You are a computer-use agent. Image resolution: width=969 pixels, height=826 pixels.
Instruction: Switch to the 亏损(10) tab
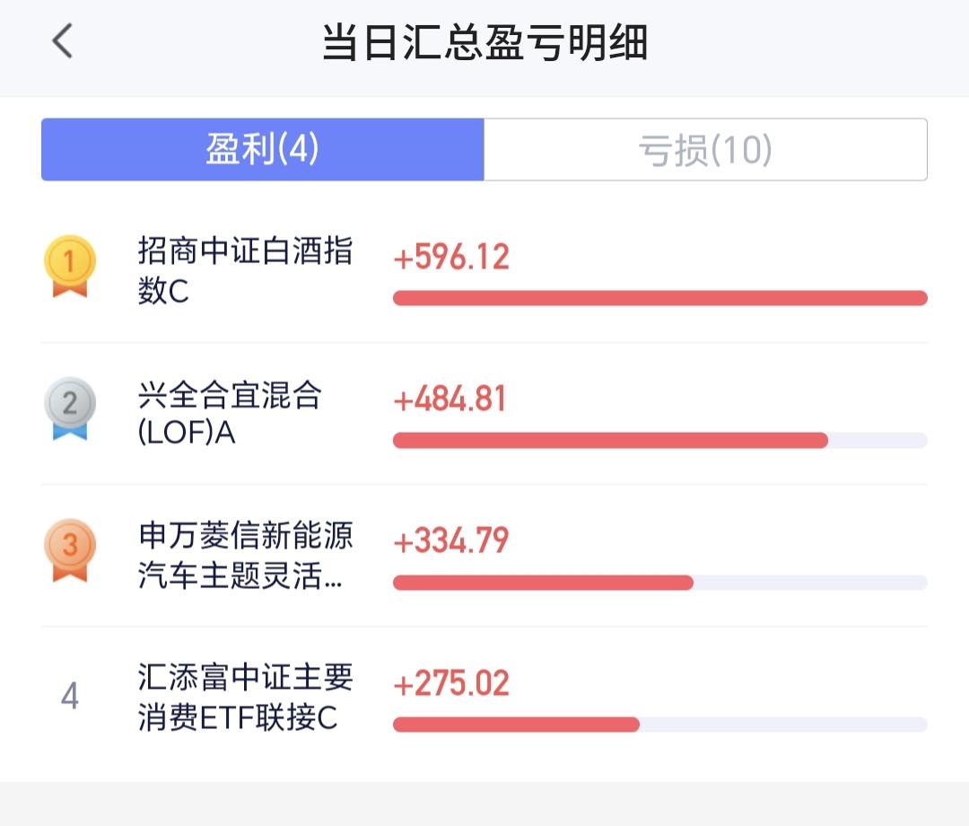(x=705, y=150)
